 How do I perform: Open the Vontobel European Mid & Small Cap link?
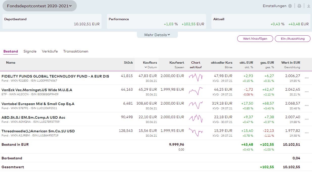[x=38, y=104]
